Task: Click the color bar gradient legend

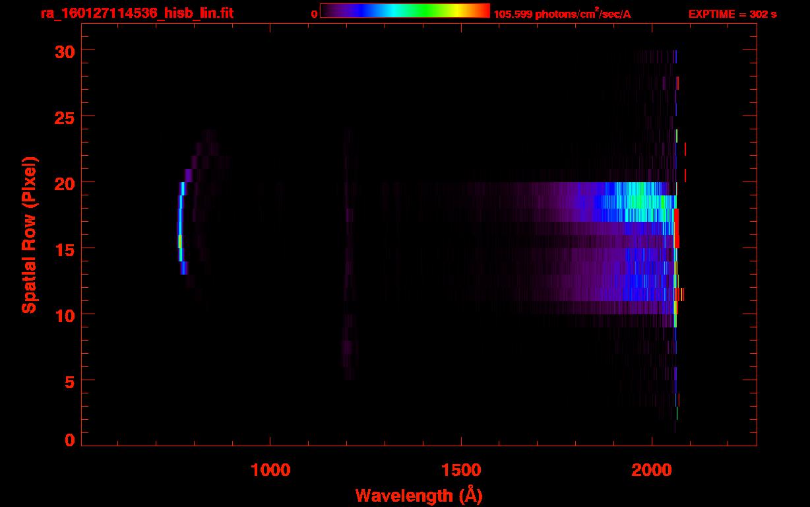Action: 405,11
